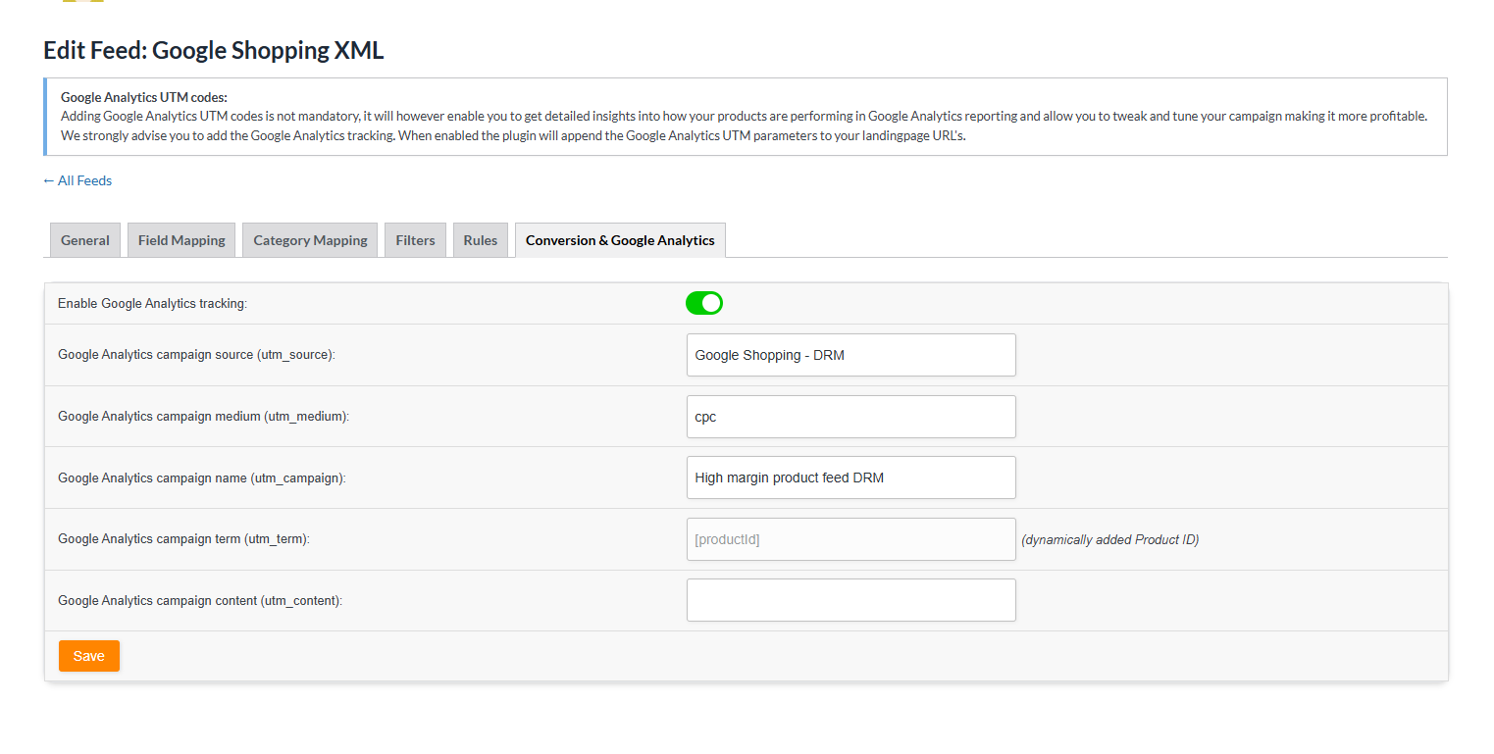Image resolution: width=1494 pixels, height=754 pixels.
Task: Open the General tab
Action: tap(85, 240)
